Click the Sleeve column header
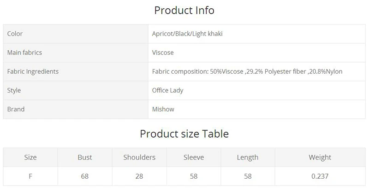 click(x=193, y=157)
